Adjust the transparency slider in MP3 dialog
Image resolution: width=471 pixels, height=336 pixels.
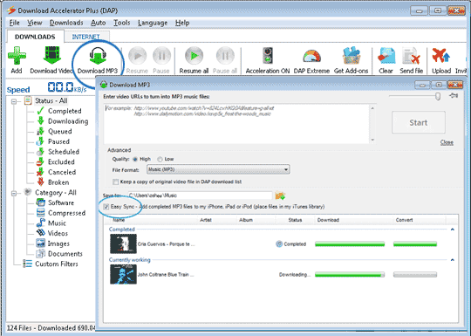pyautogui.click(x=438, y=96)
